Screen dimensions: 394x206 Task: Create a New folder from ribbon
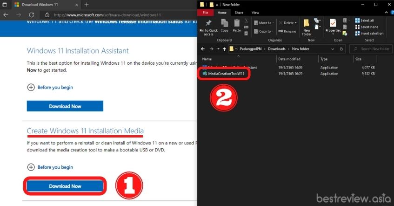(307, 27)
